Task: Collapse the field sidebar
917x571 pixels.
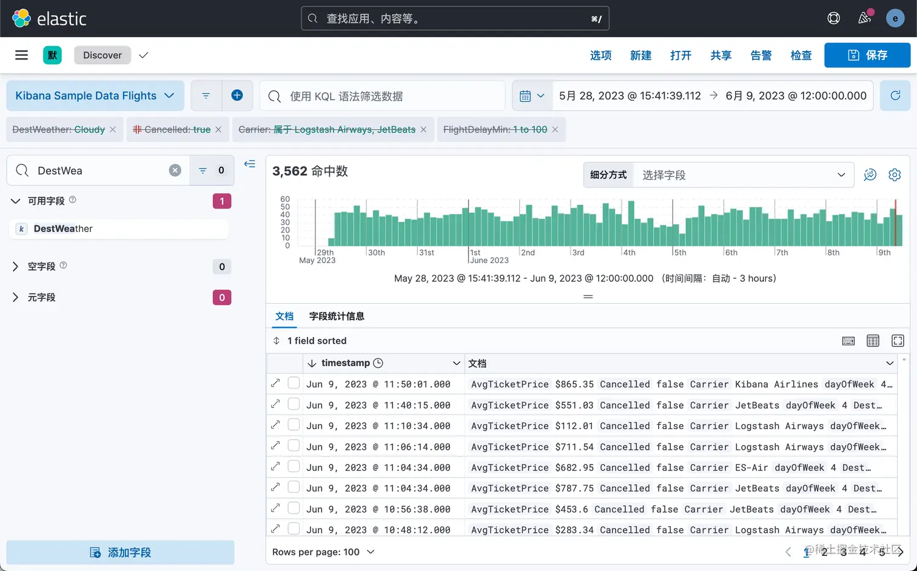Action: [250, 164]
